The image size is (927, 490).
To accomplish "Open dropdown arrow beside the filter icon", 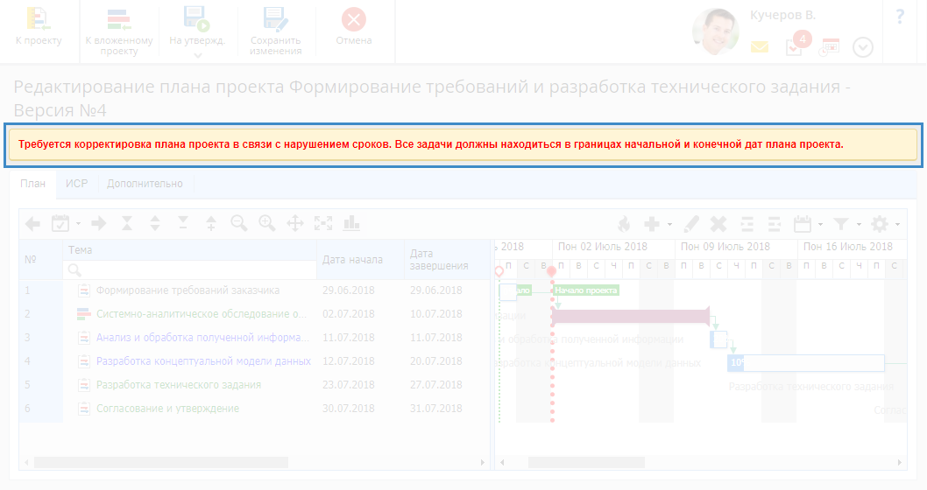I will pyautogui.click(x=859, y=224).
